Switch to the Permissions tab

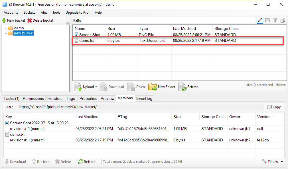(x=33, y=98)
